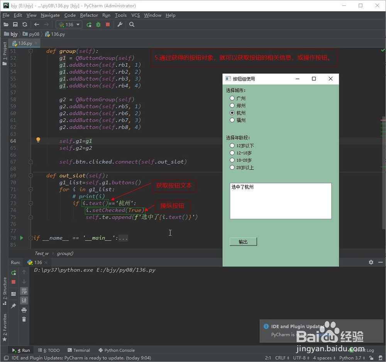This screenshot has height=362, width=386.
Task: Collapse the out_slot method fold at line 69
Action: (x=31, y=176)
